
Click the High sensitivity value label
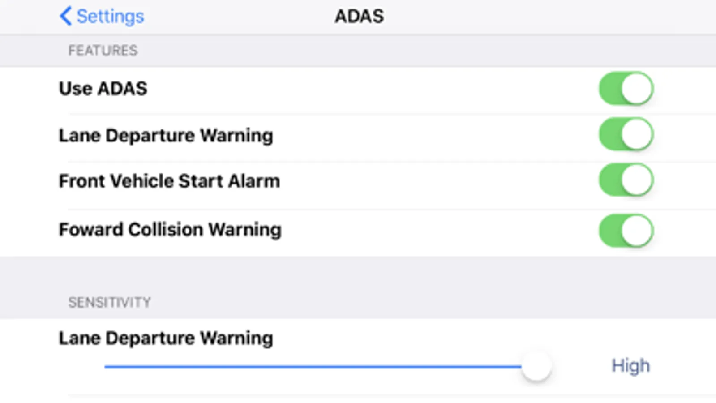point(630,366)
